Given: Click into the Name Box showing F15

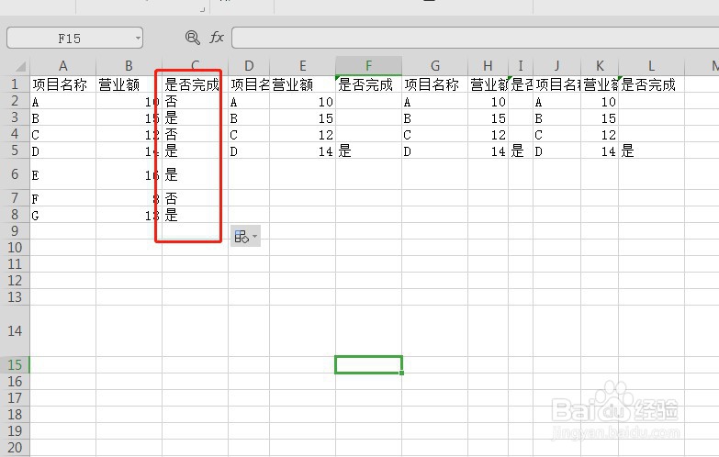Looking at the screenshot, I should pos(70,38).
